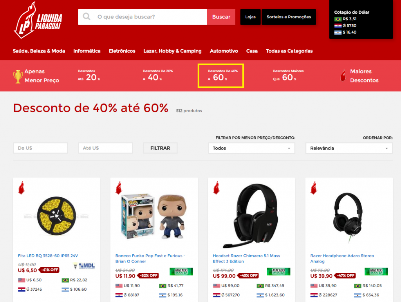Click Atacado Games logo on Headset Razer Chimaera
Image resolution: width=401 pixels, height=302 pixels.
[x=278, y=272]
